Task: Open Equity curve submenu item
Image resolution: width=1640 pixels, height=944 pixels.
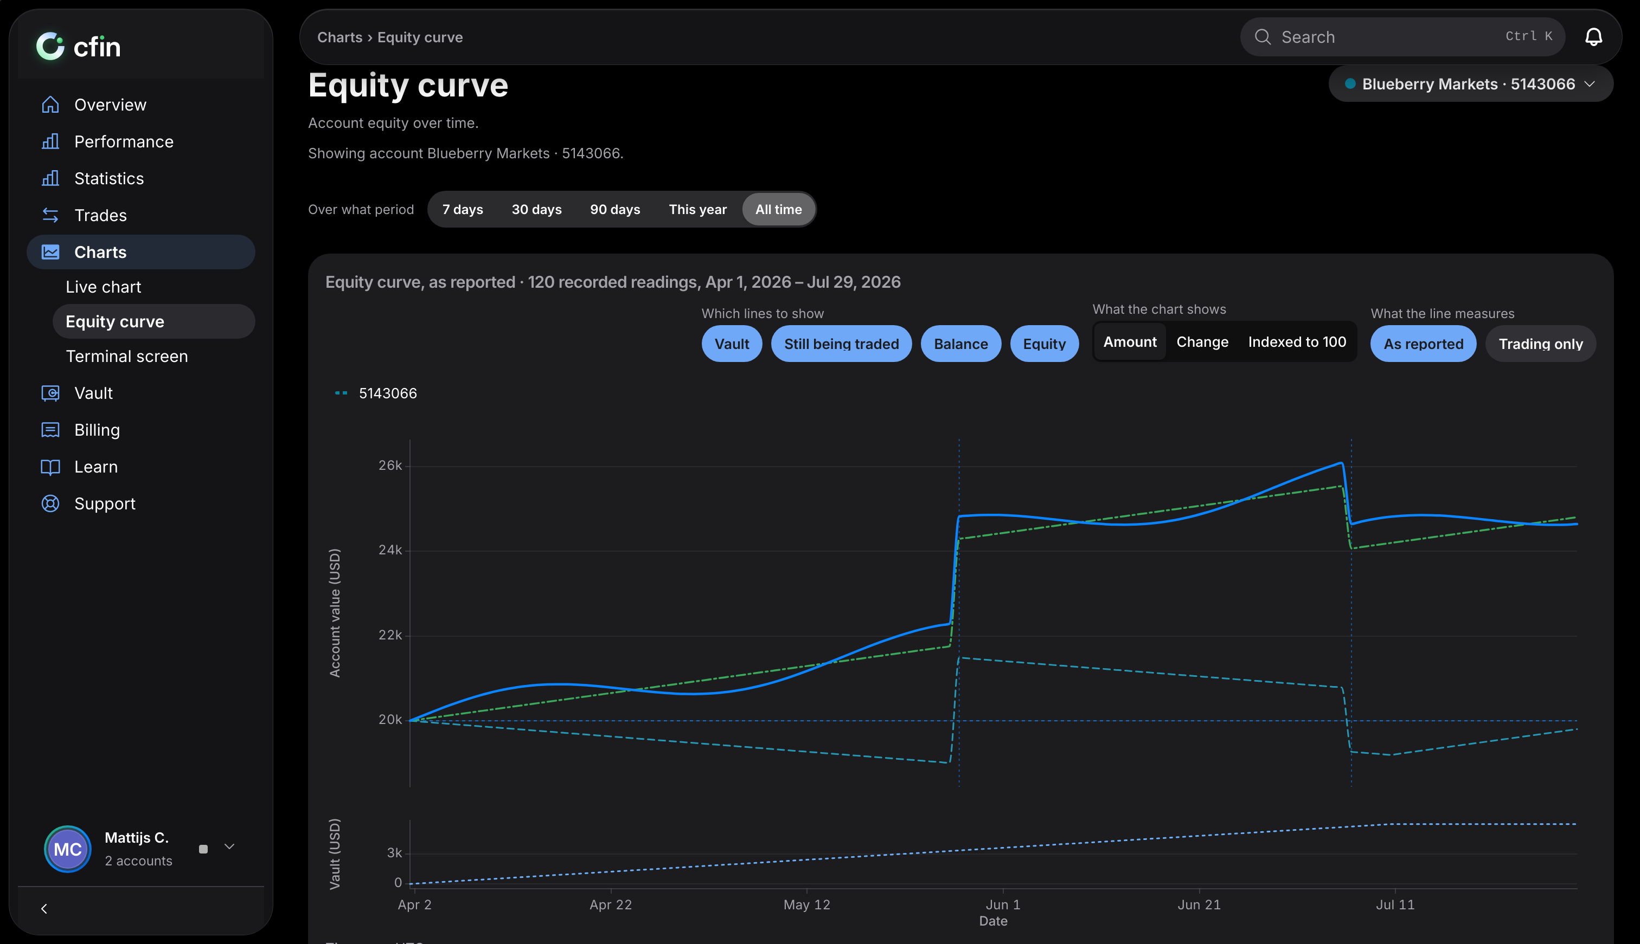Action: (154, 321)
